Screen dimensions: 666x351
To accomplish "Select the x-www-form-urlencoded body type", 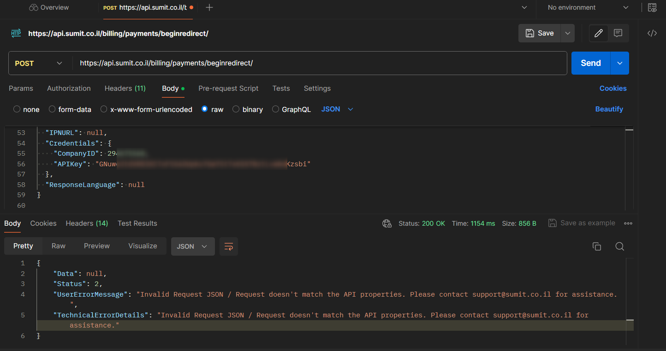I will [x=146, y=109].
